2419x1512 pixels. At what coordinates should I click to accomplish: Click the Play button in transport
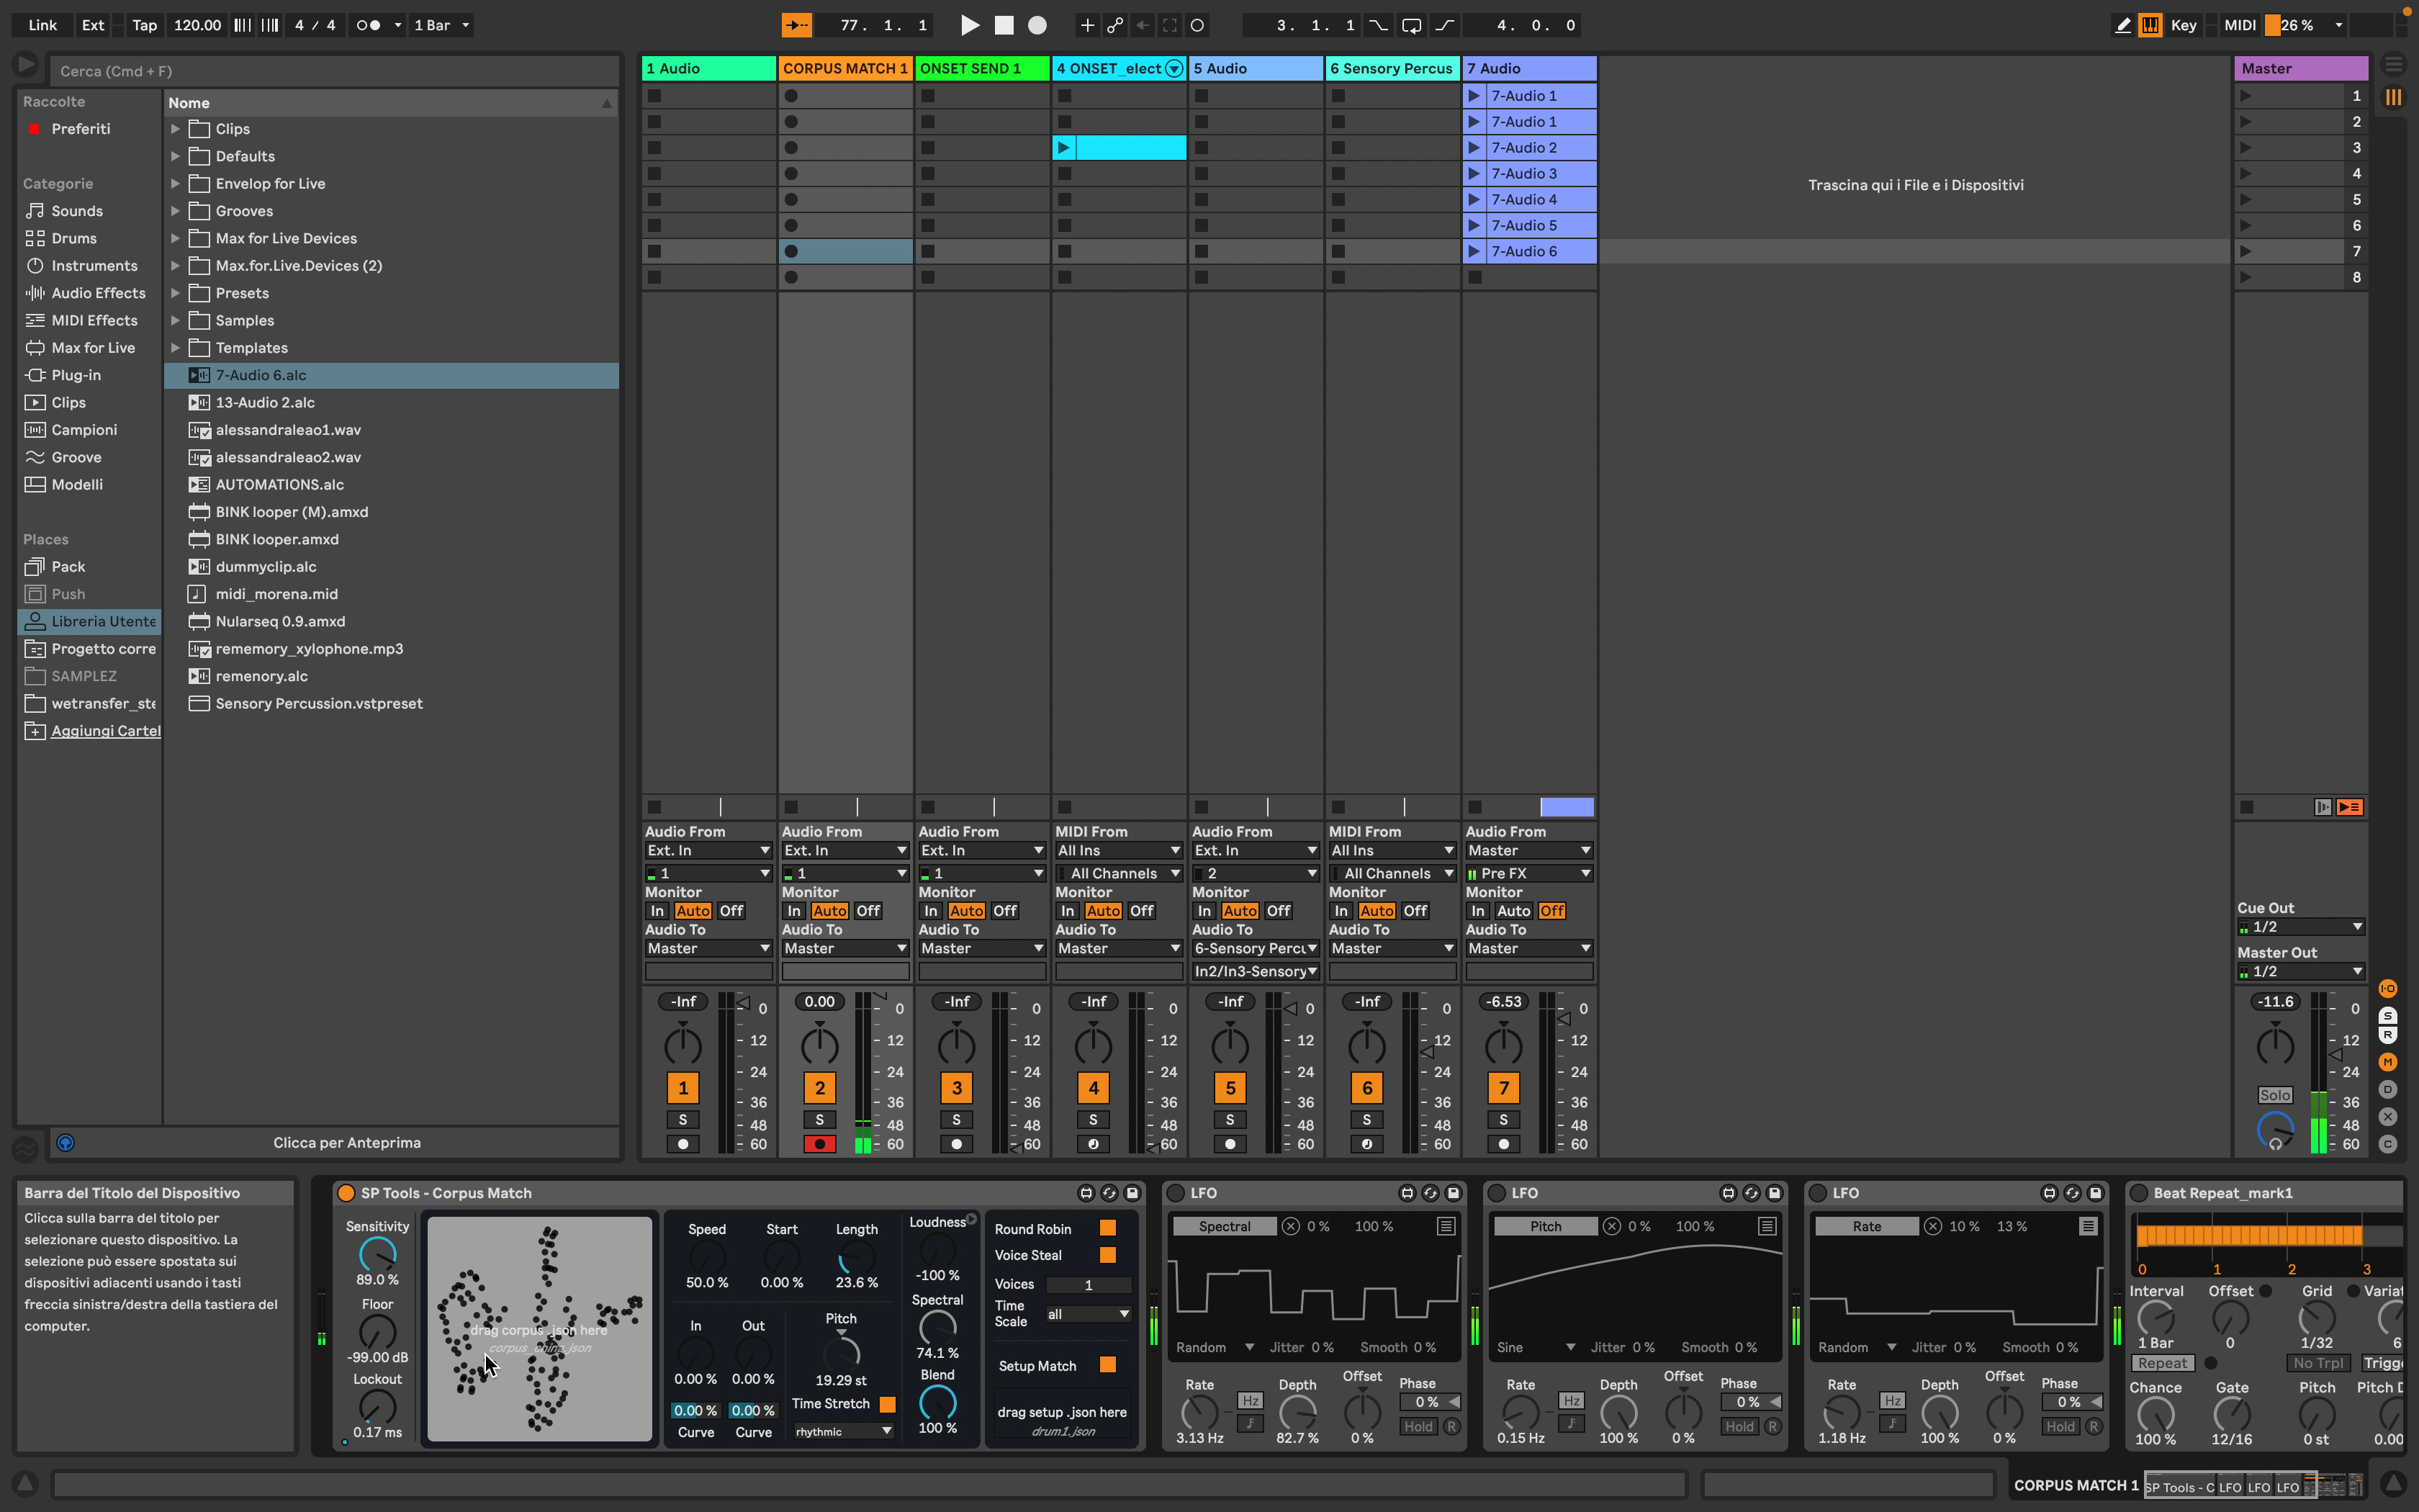coord(968,25)
